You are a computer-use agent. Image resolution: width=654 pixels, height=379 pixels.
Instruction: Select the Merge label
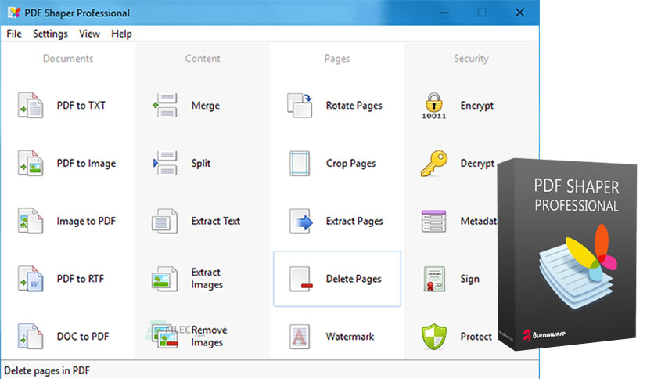[x=205, y=106]
